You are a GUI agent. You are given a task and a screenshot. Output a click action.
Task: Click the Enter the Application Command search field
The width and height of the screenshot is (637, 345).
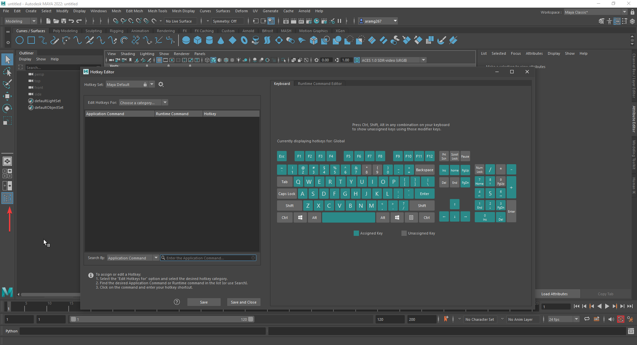[x=208, y=258]
